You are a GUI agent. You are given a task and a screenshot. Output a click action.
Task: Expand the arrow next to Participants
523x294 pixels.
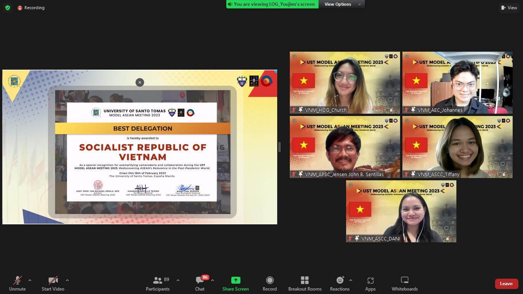178,280
